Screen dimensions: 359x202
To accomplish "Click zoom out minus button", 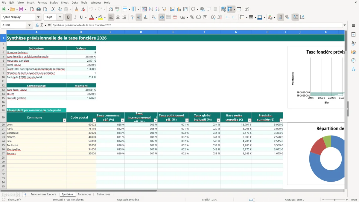I will pos(323,200).
